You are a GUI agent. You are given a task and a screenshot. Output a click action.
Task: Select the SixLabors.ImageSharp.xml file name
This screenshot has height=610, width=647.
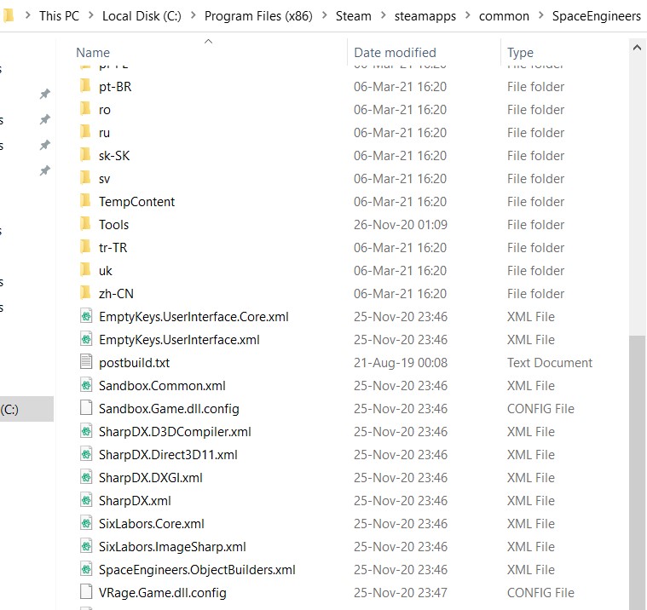point(172,547)
